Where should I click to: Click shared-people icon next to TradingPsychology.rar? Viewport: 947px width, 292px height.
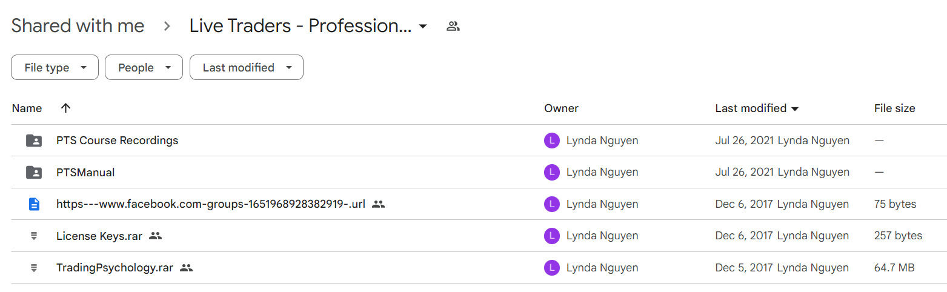pyautogui.click(x=187, y=268)
